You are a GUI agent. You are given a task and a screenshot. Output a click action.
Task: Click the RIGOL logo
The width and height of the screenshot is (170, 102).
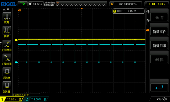point(9,4)
